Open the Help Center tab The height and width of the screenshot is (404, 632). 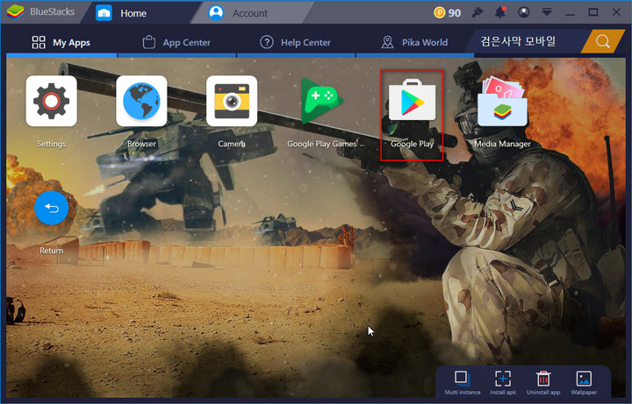pyautogui.click(x=296, y=42)
